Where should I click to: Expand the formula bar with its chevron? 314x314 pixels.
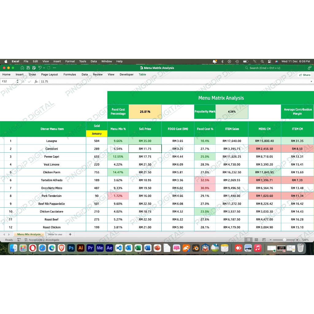pyautogui.click(x=311, y=81)
